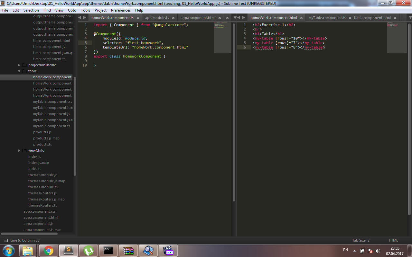
Task: Open the Goto menu
Action: tap(72, 10)
